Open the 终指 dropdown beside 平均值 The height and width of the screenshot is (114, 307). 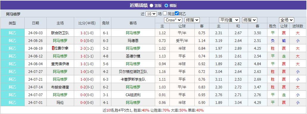pos(250,20)
